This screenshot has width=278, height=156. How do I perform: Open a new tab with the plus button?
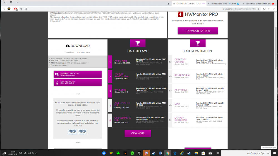(x=168, y=4)
